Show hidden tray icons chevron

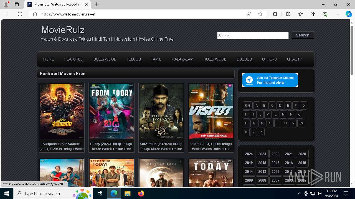[299, 193]
